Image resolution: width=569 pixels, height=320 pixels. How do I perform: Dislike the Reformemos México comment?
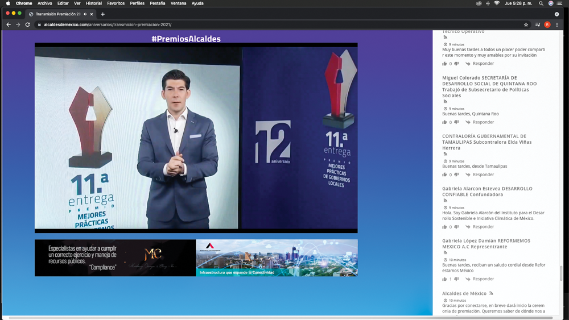click(456, 280)
